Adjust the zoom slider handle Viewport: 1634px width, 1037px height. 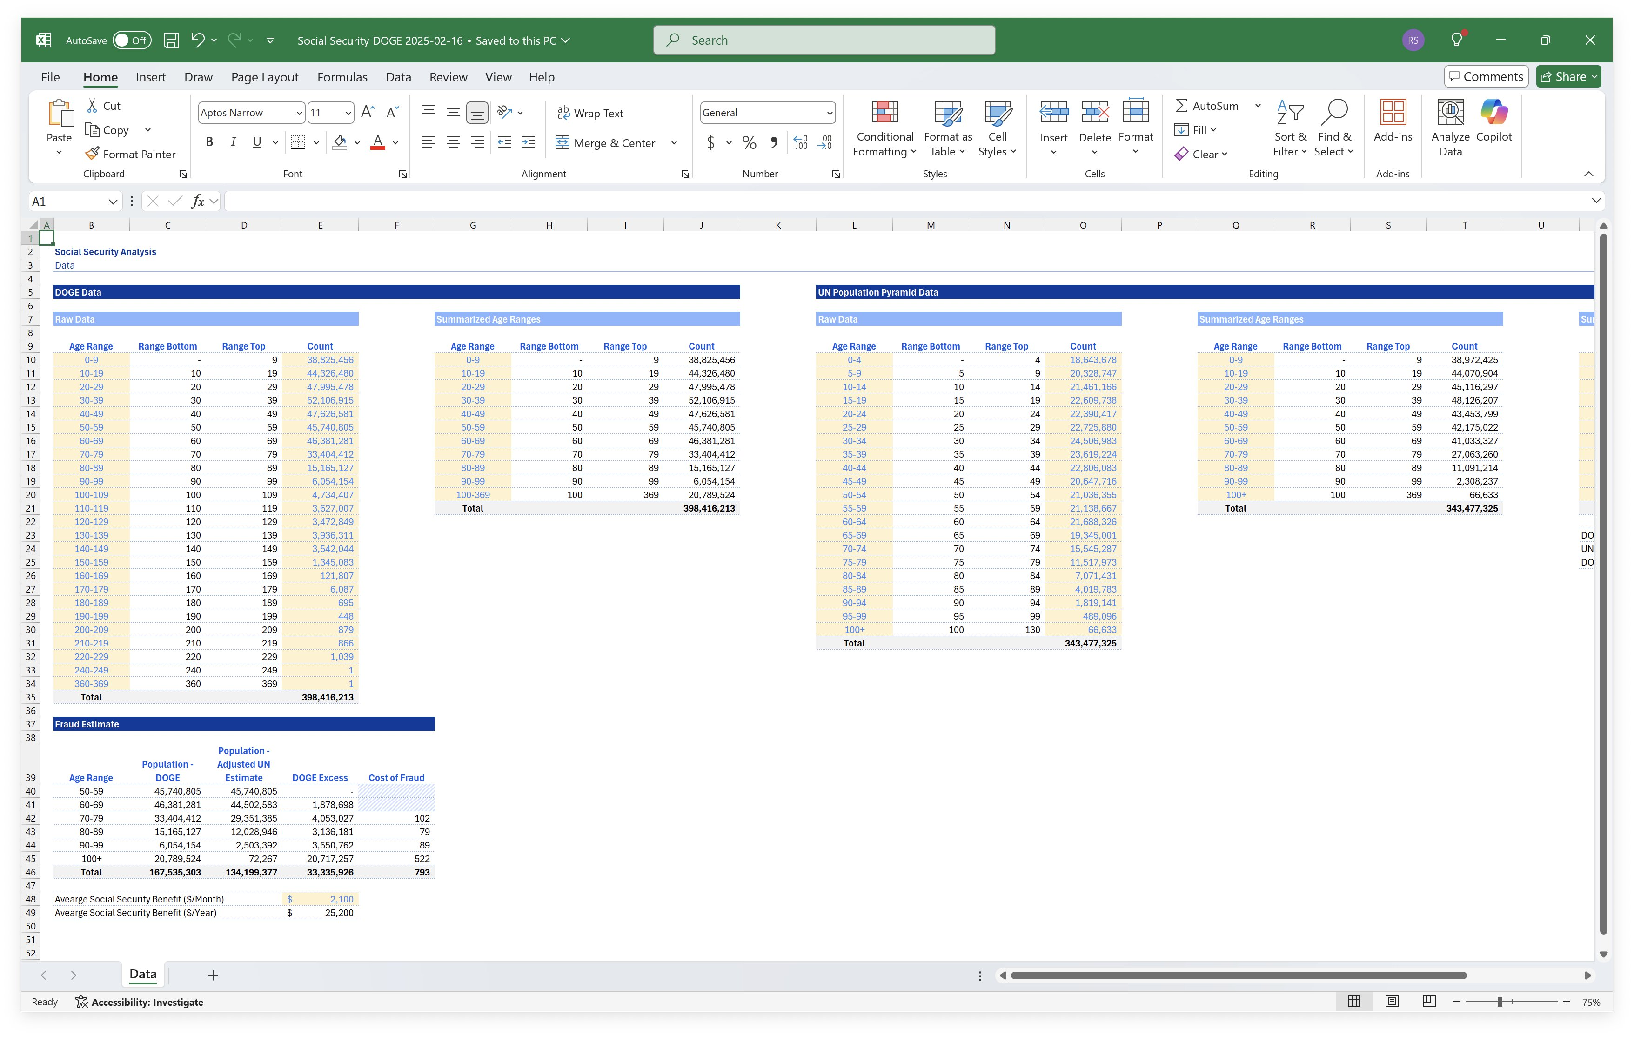tap(1500, 1002)
